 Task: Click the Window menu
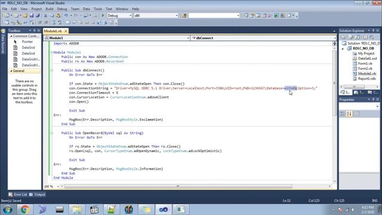coord(122,9)
